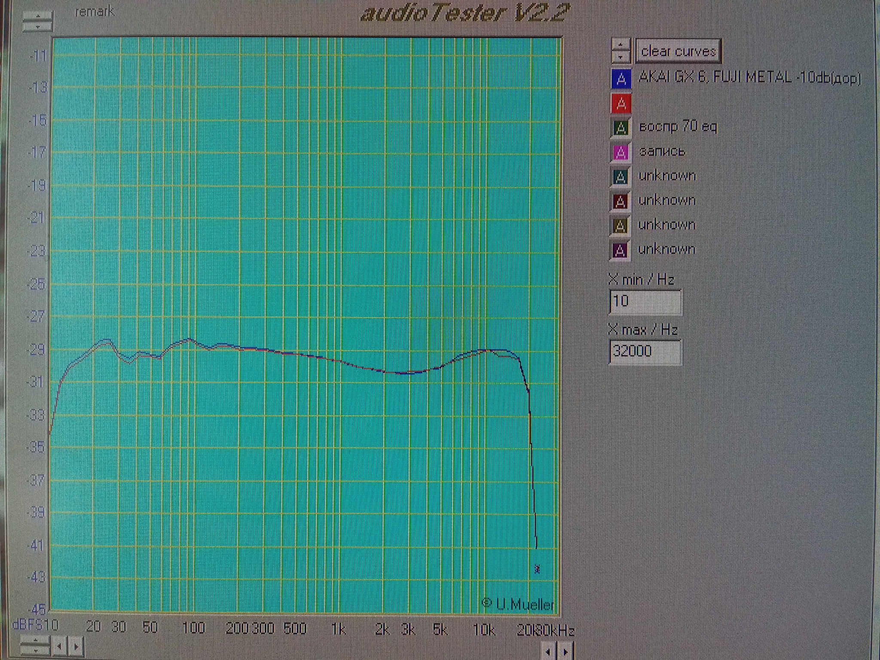
Task: Click down arrow of stepper beside clear curves
Action: click(x=620, y=57)
